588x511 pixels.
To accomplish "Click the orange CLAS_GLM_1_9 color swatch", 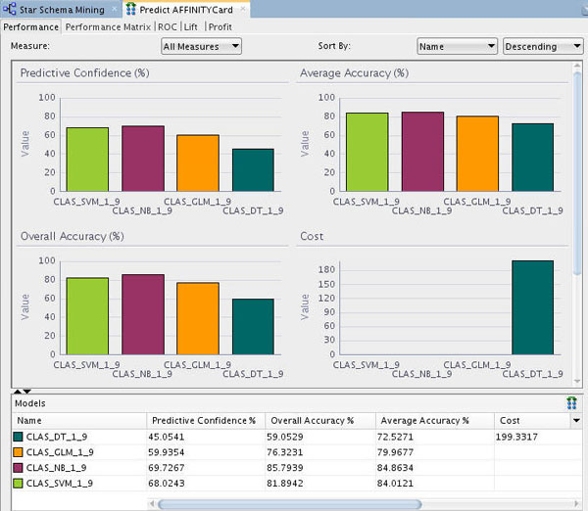I will 20,452.
